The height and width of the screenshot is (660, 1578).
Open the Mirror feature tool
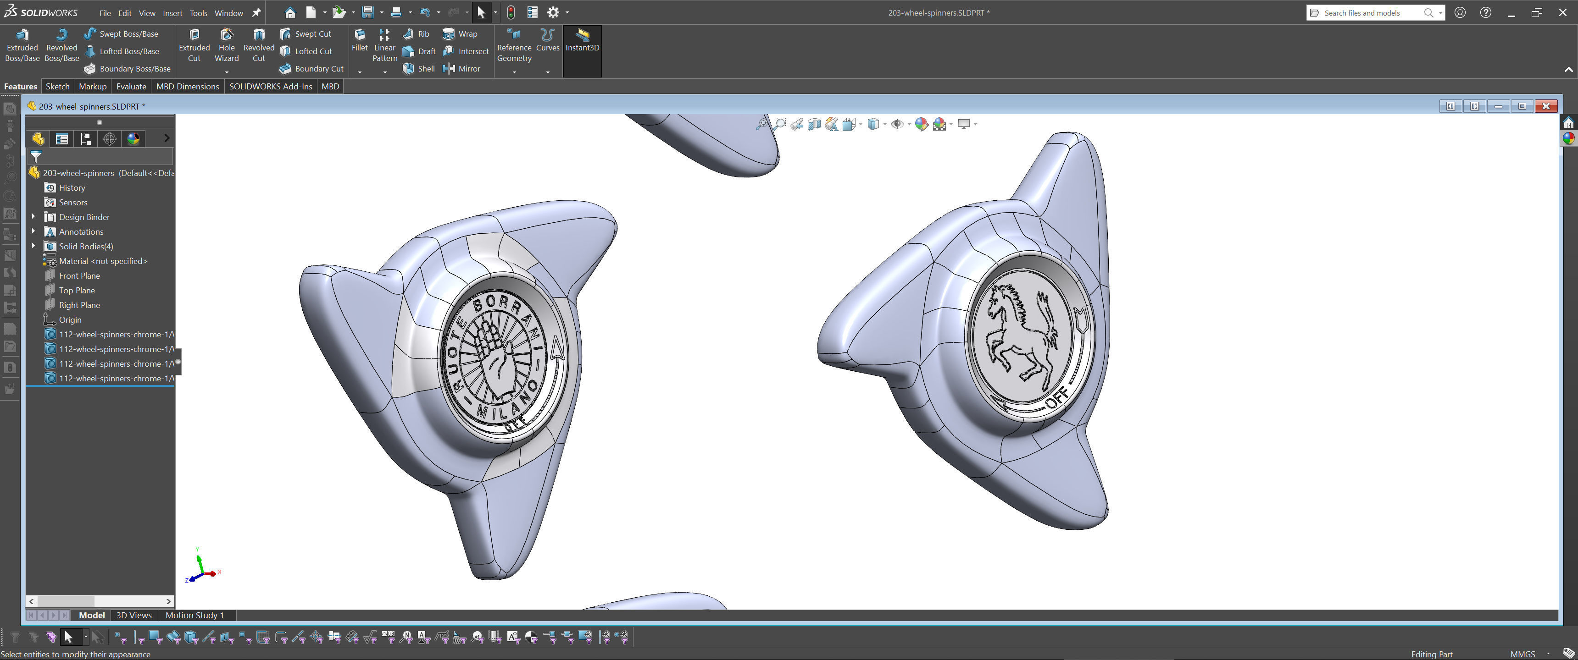click(462, 69)
